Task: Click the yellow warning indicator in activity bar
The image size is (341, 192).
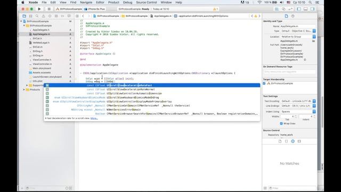Action: (x=215, y=9)
